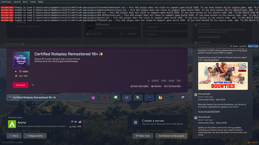Open the Launch menu
The height and width of the screenshot is (145, 259).
coord(17,2)
